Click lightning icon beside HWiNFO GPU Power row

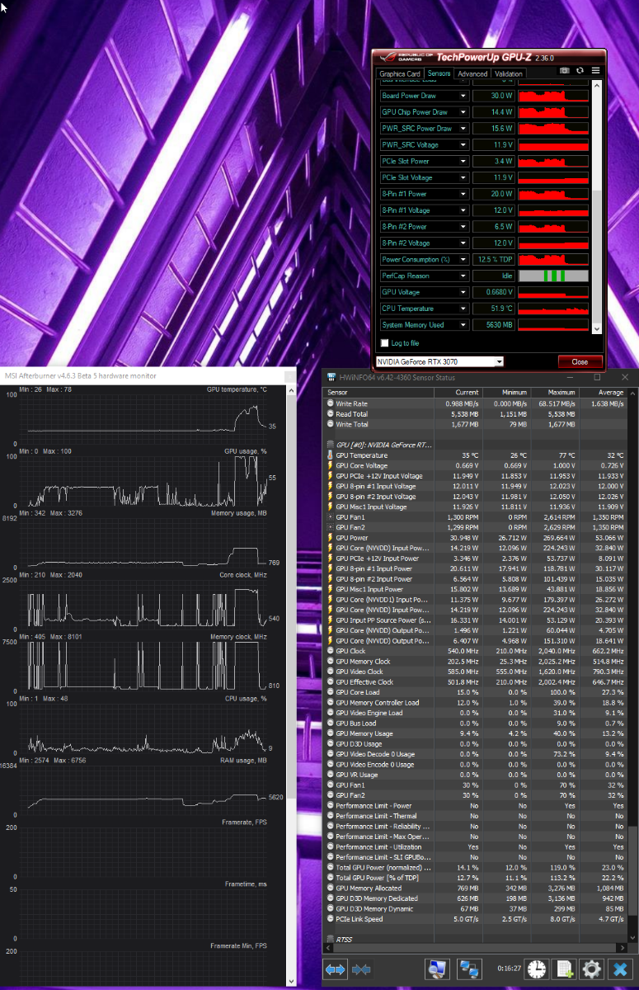point(330,538)
